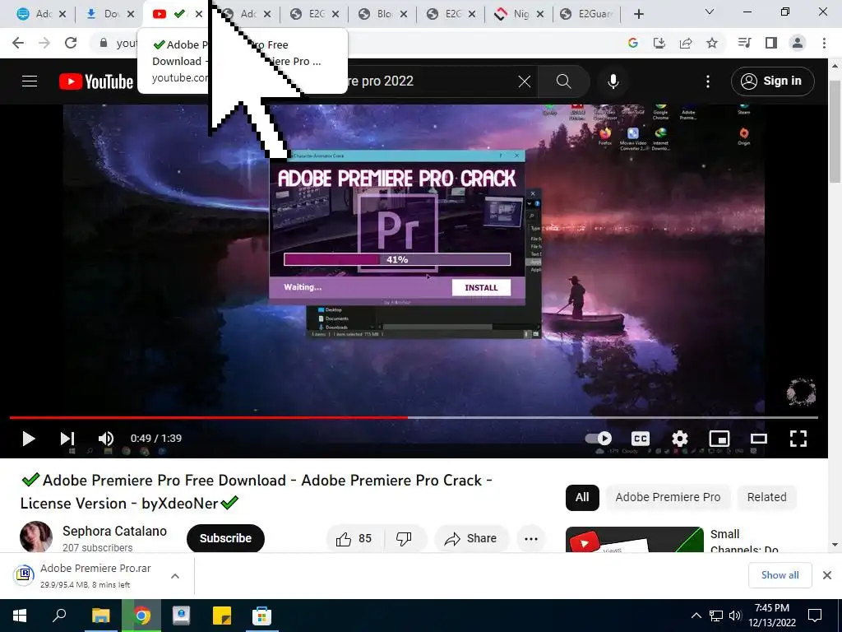Open the Small Channels recommended video thumbnail
The width and height of the screenshot is (842, 632).
pyautogui.click(x=634, y=540)
